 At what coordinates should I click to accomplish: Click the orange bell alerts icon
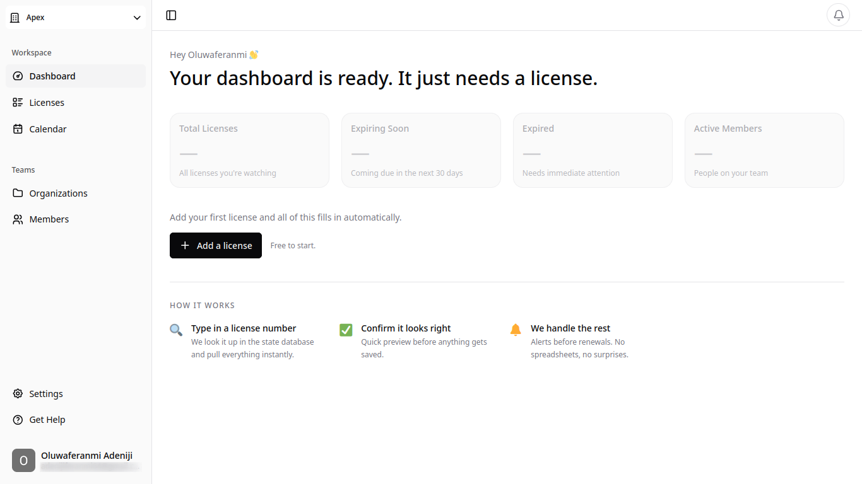point(516,330)
